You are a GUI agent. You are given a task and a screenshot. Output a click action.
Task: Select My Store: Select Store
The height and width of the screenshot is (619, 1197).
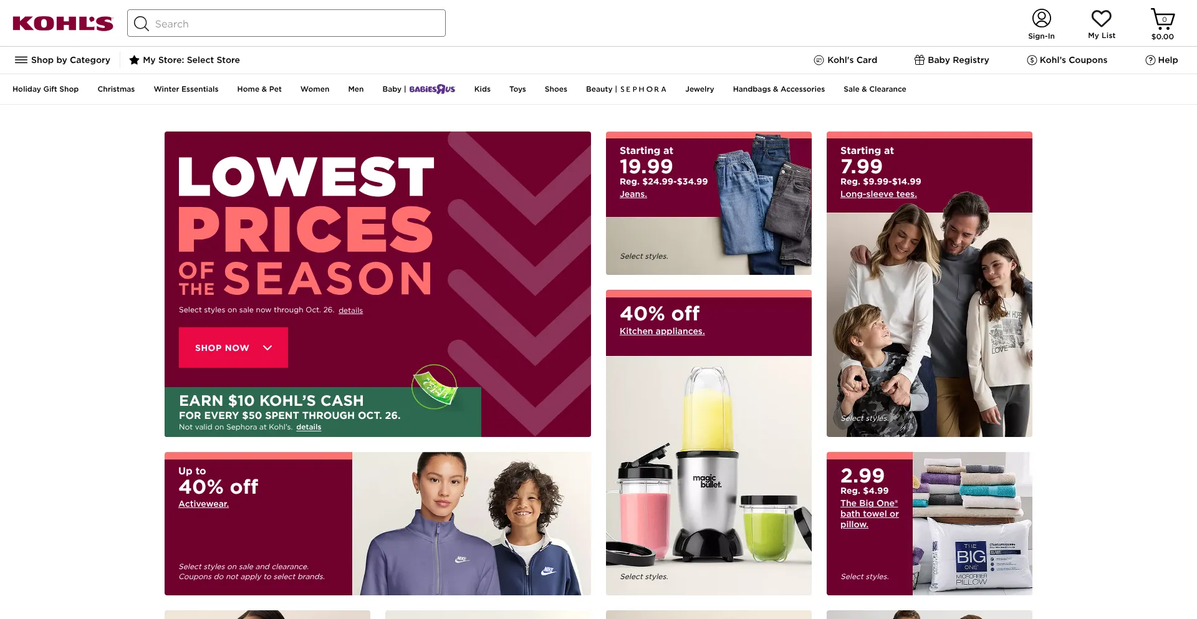(x=185, y=60)
